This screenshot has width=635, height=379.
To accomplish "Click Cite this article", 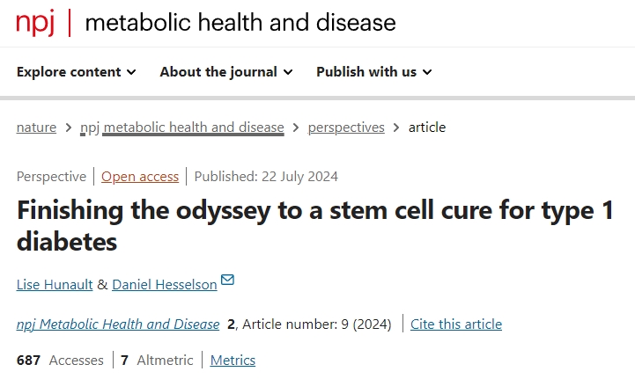I will (x=456, y=324).
